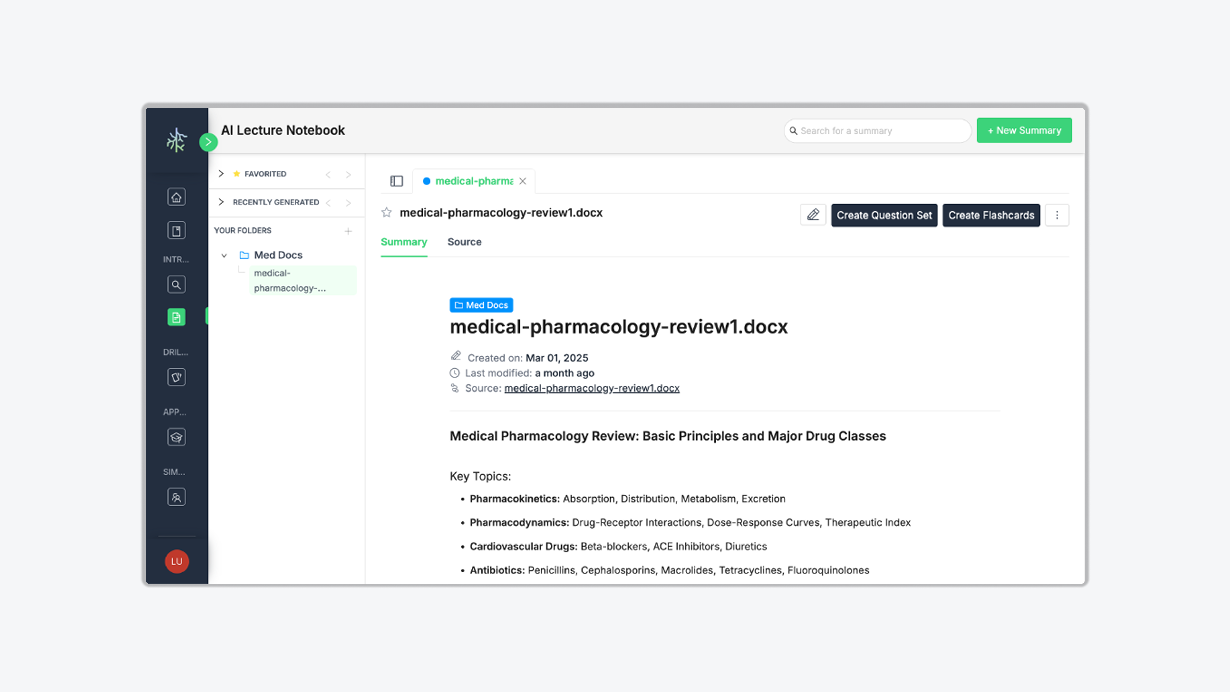Image resolution: width=1230 pixels, height=692 pixels.
Task: Close the medical-pharma document tab
Action: [x=523, y=181]
